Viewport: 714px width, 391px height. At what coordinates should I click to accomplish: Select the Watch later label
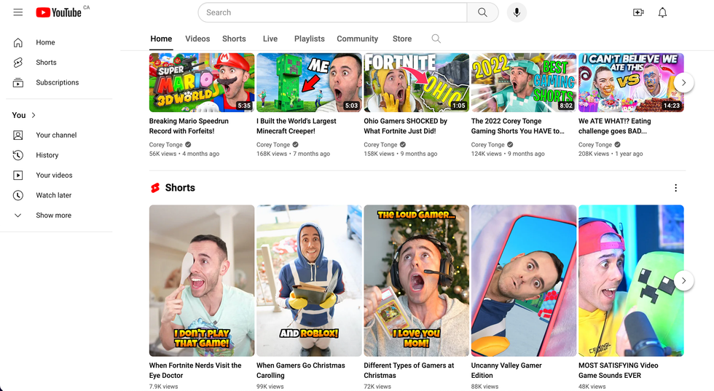pos(54,195)
